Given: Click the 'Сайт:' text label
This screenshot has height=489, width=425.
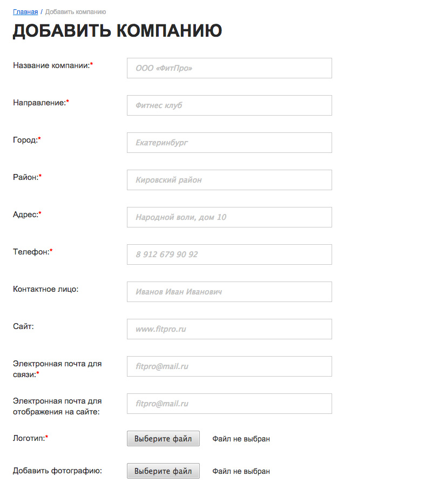Looking at the screenshot, I should point(23,326).
